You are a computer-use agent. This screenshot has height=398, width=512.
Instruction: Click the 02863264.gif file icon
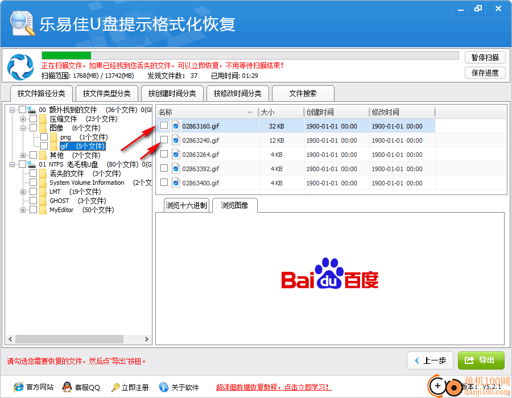point(176,154)
